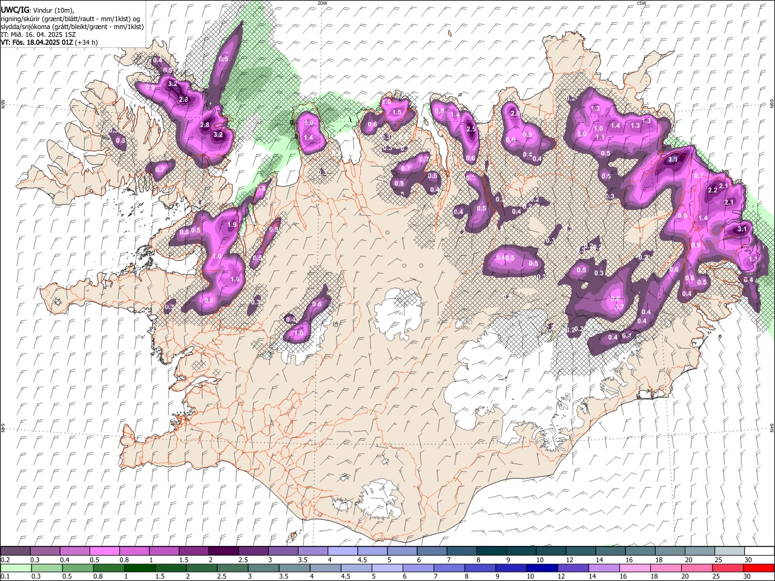Image resolution: width=775 pixels, height=581 pixels.
Task: Click the 'VT: Fös. 18.04.2025 01Z' valid time
Action: [37, 42]
